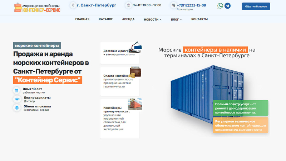Select the Доставка и разгрузка card
The image size is (286, 161).
120,53
